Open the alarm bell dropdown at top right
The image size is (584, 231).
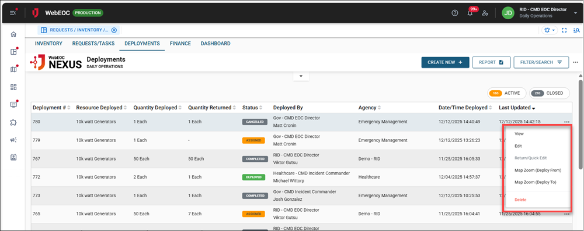tap(550, 30)
